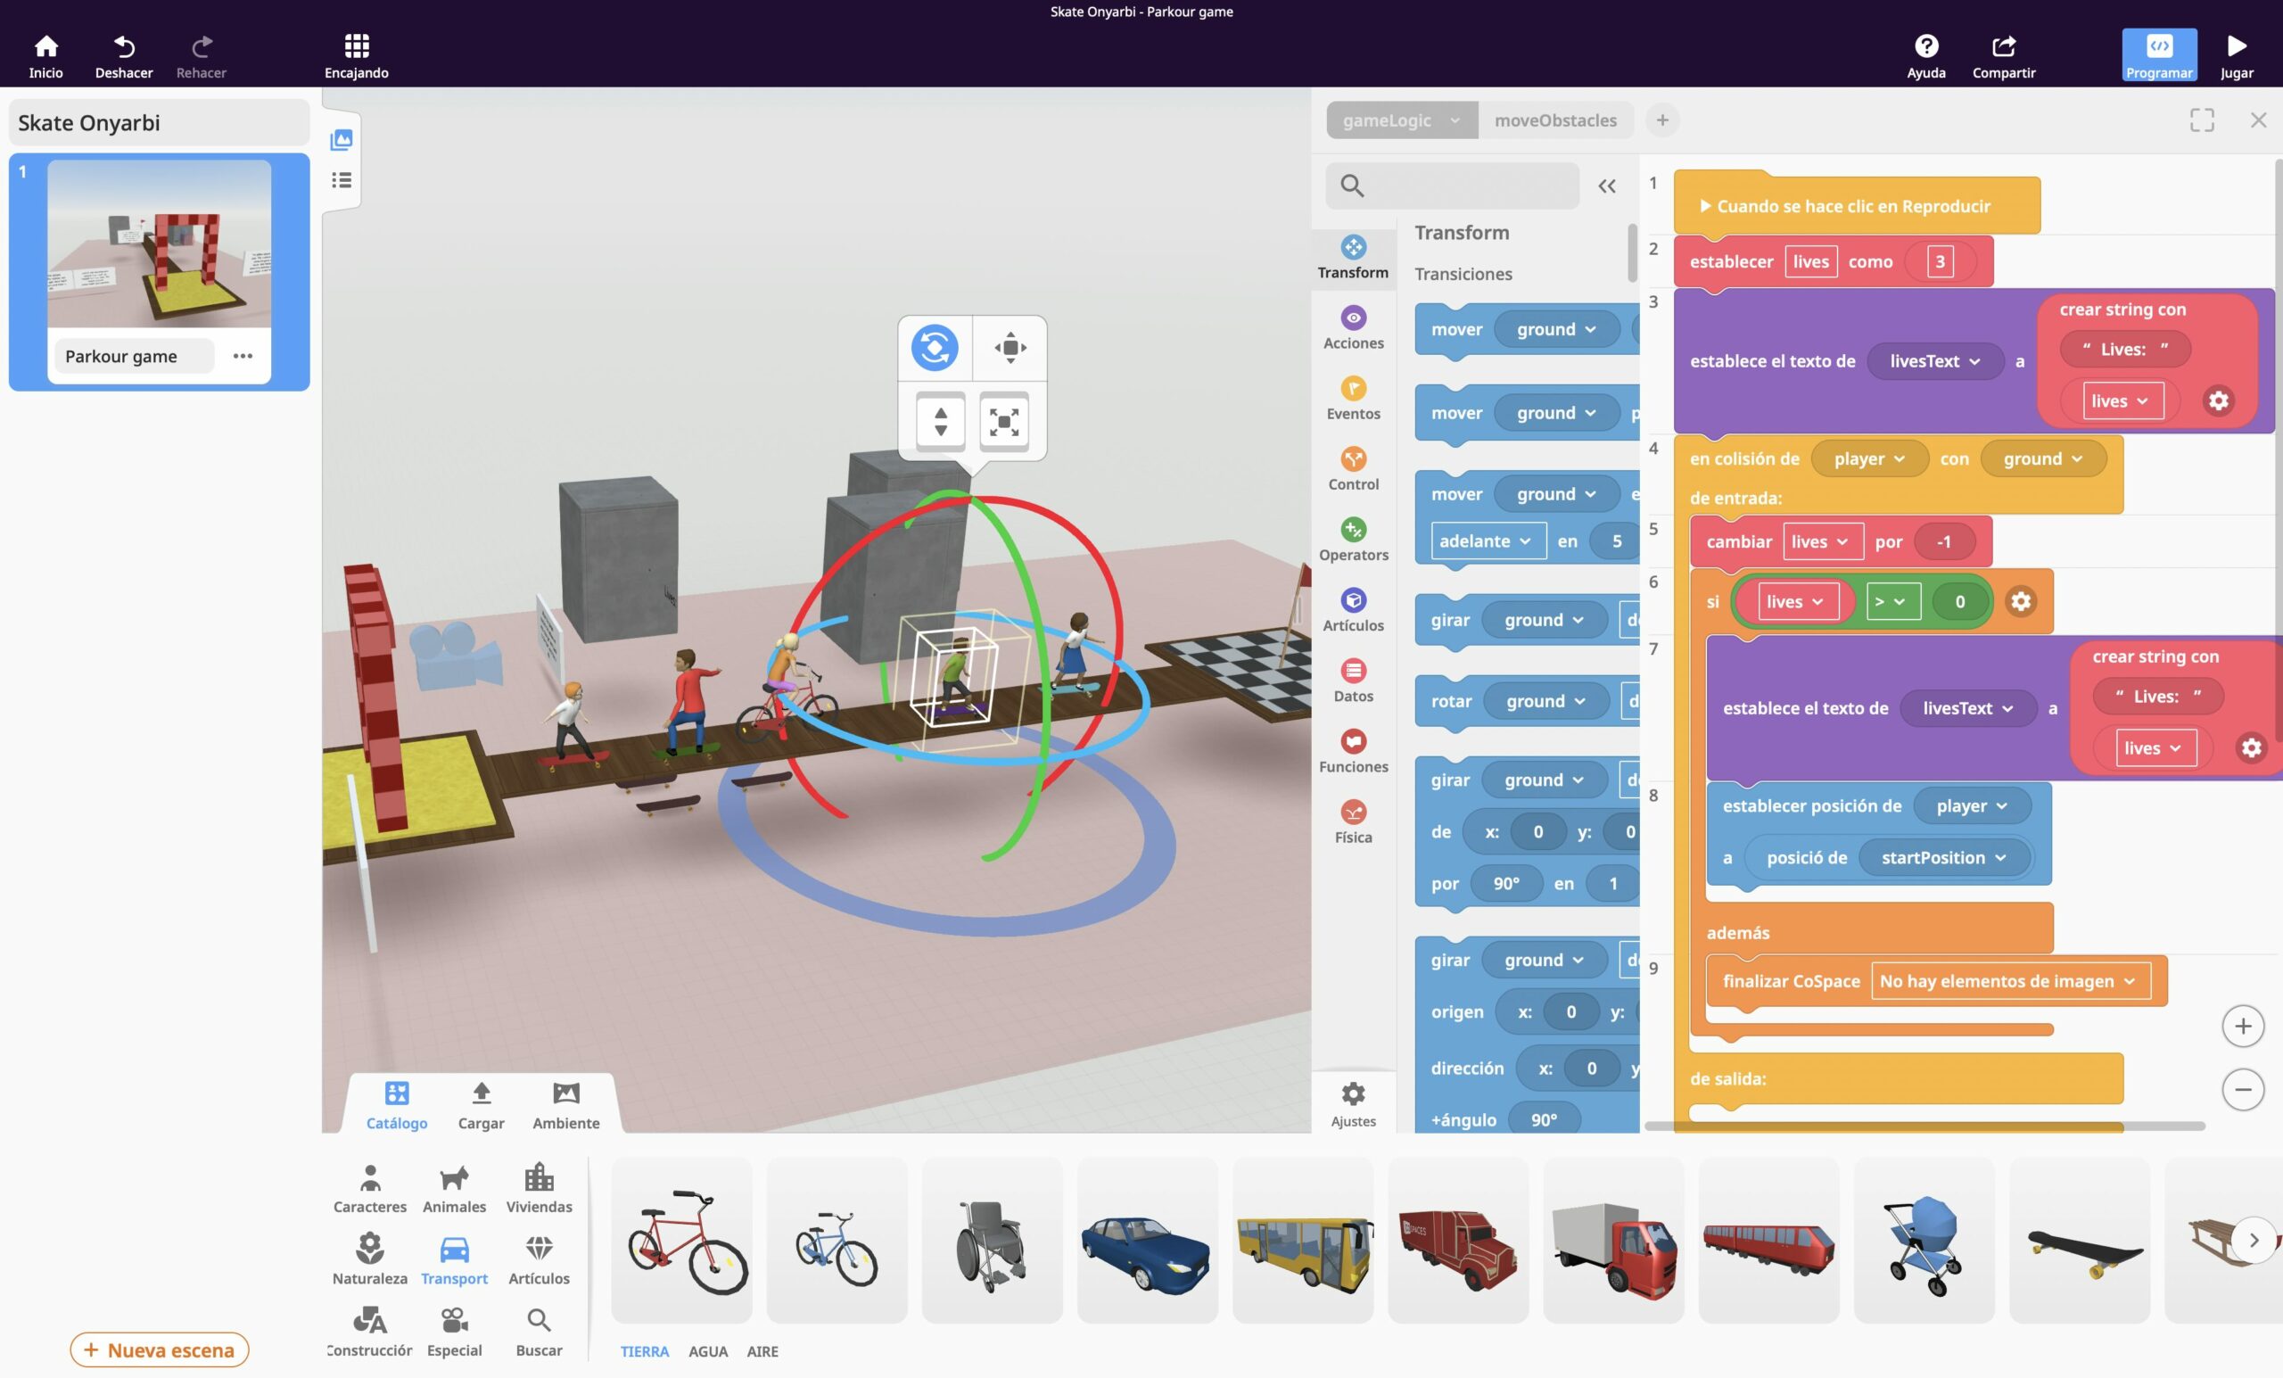The image size is (2283, 1378).
Task: Open the Acciones block category
Action: 1353,328
